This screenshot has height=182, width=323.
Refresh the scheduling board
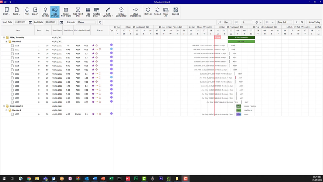(148, 11)
